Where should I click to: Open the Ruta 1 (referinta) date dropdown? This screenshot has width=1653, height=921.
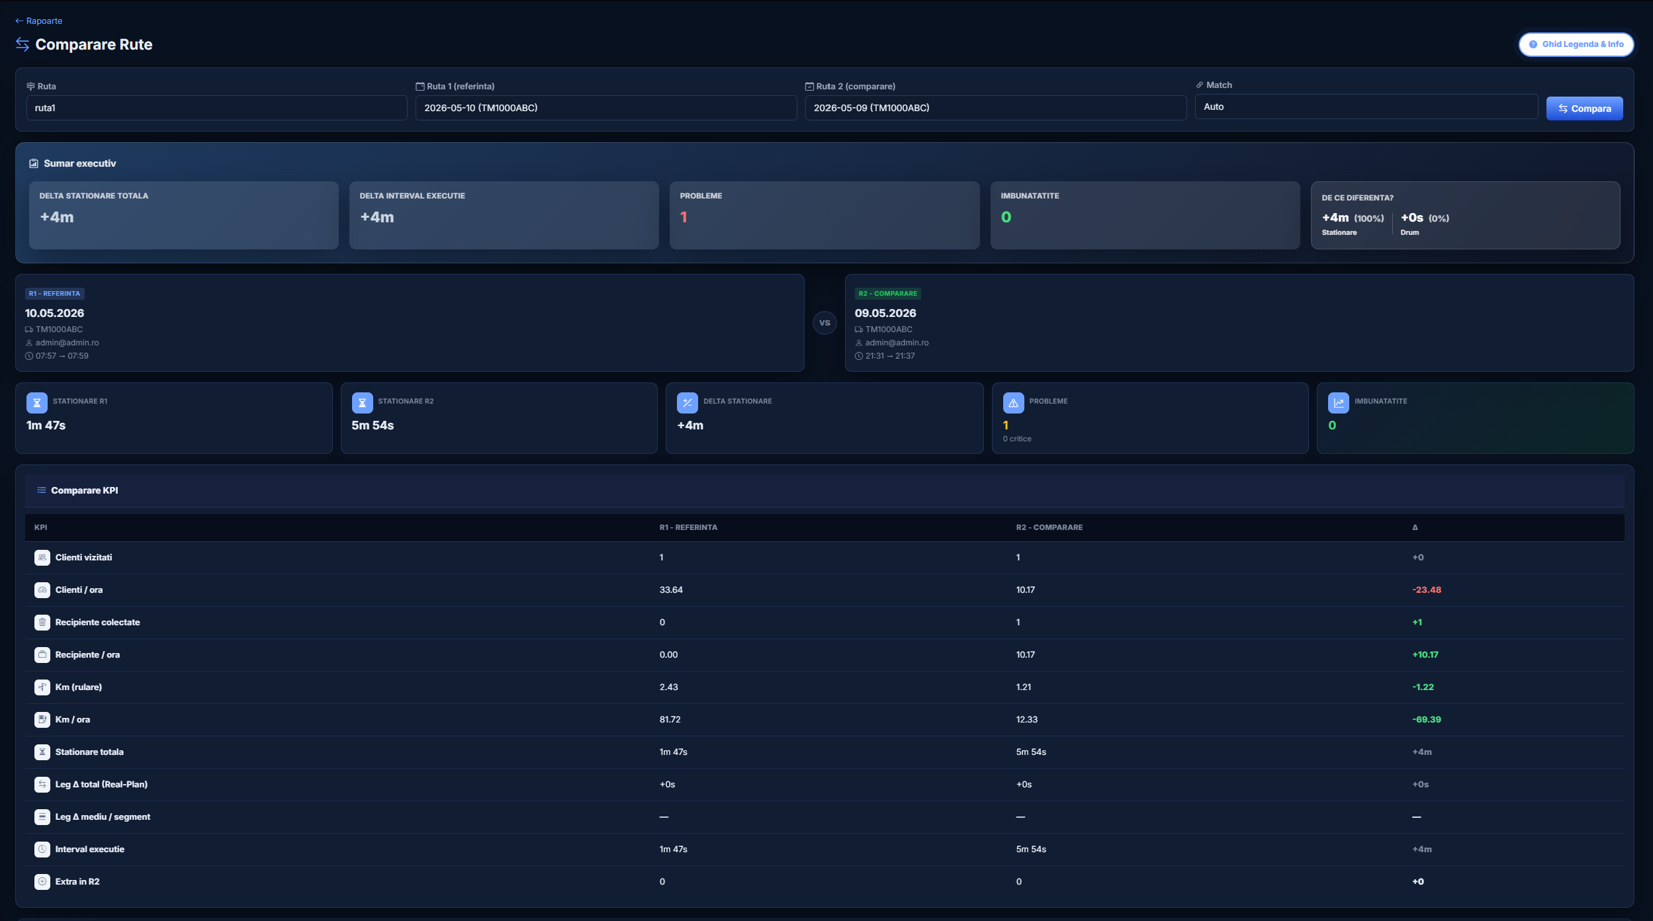point(605,108)
